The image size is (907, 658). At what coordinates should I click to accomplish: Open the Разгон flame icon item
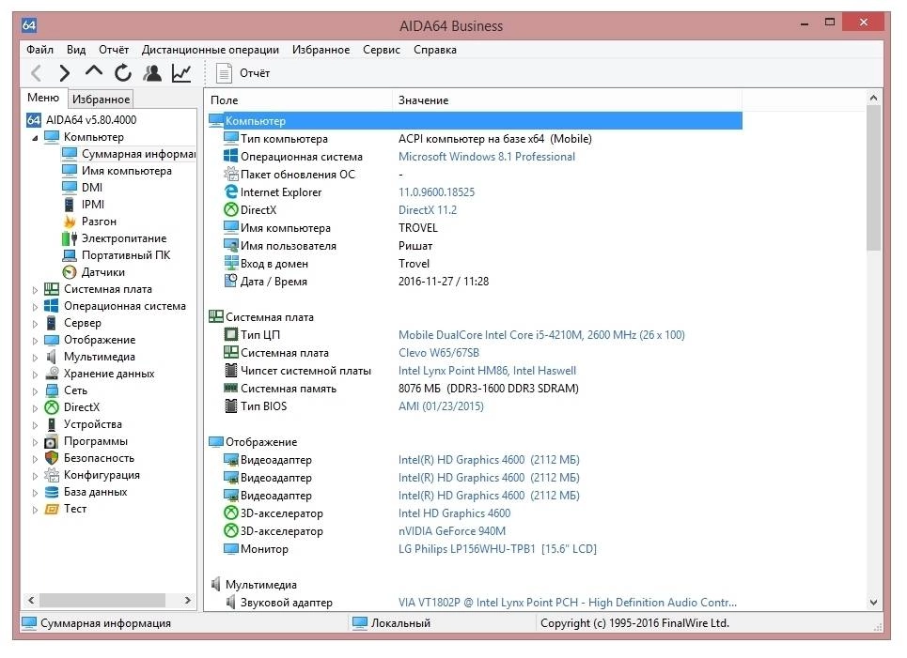(x=70, y=222)
